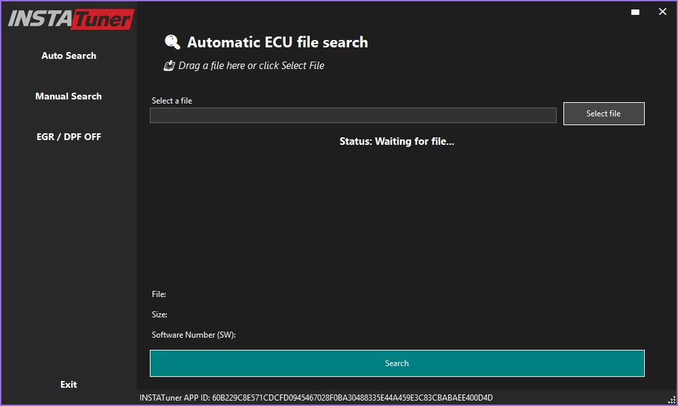Viewport: 678px width, 406px height.
Task: Click the File: info label
Action: 158,294
